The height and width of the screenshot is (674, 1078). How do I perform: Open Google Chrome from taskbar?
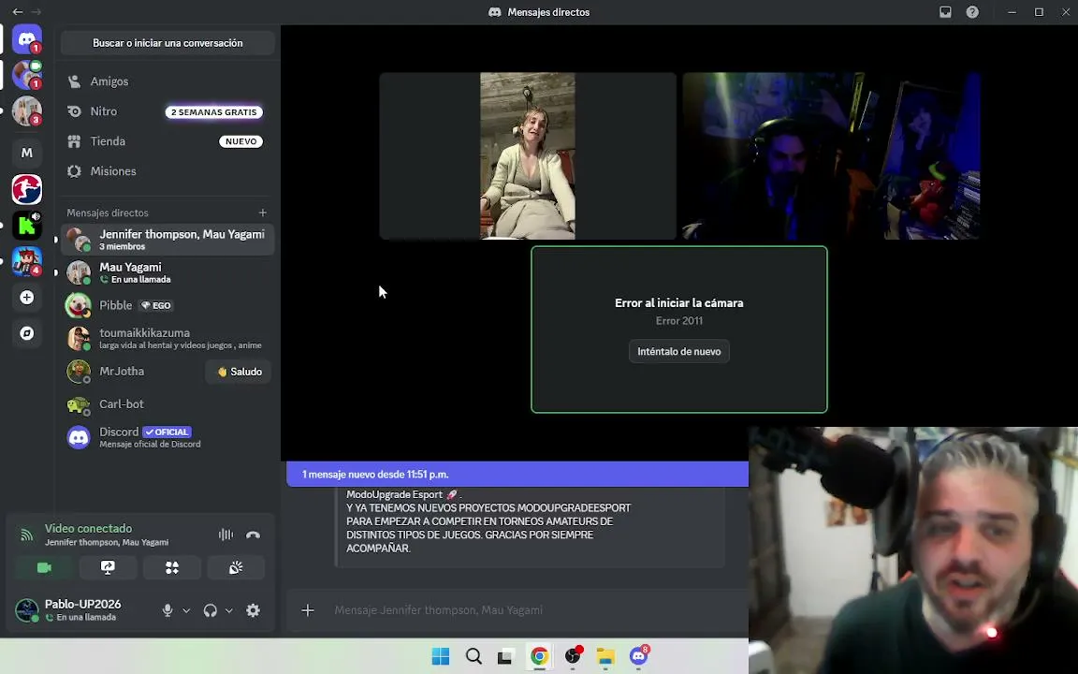pos(539,656)
